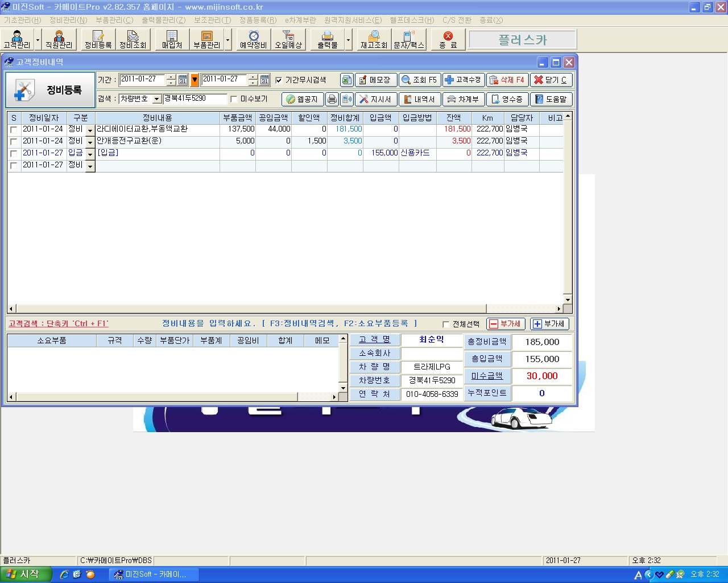
Task: Click the plus 부가세 VAT button
Action: click(549, 324)
